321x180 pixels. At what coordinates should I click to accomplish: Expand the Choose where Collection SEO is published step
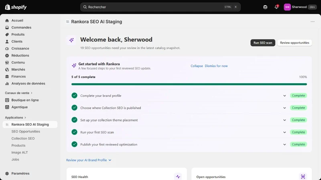[x=284, y=108]
